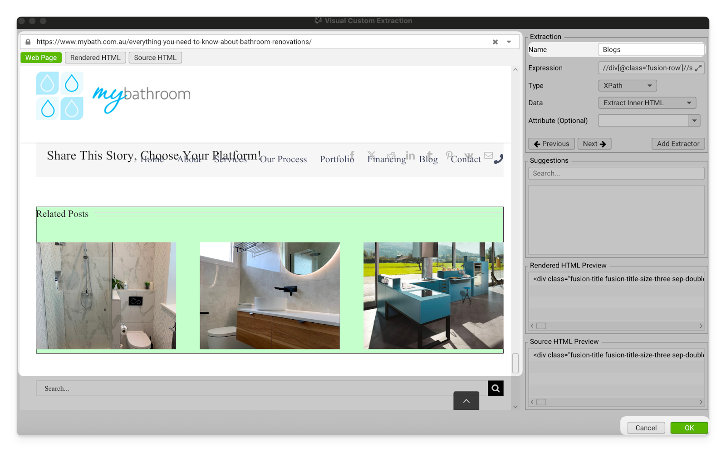
Task: Clear the URL with the X icon
Action: coord(495,42)
